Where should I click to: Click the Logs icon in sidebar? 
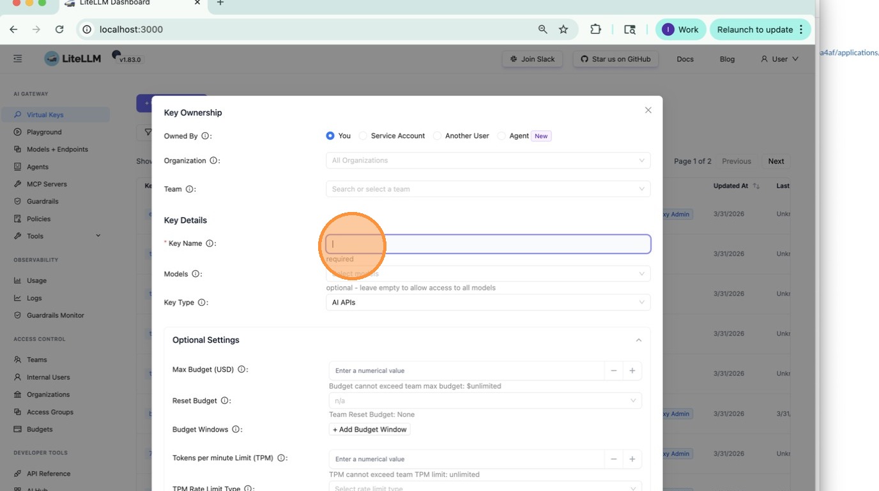[18, 298]
